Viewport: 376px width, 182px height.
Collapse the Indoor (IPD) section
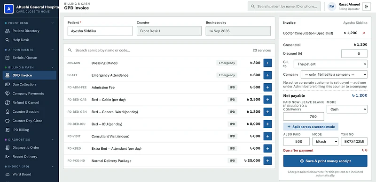click(53, 166)
